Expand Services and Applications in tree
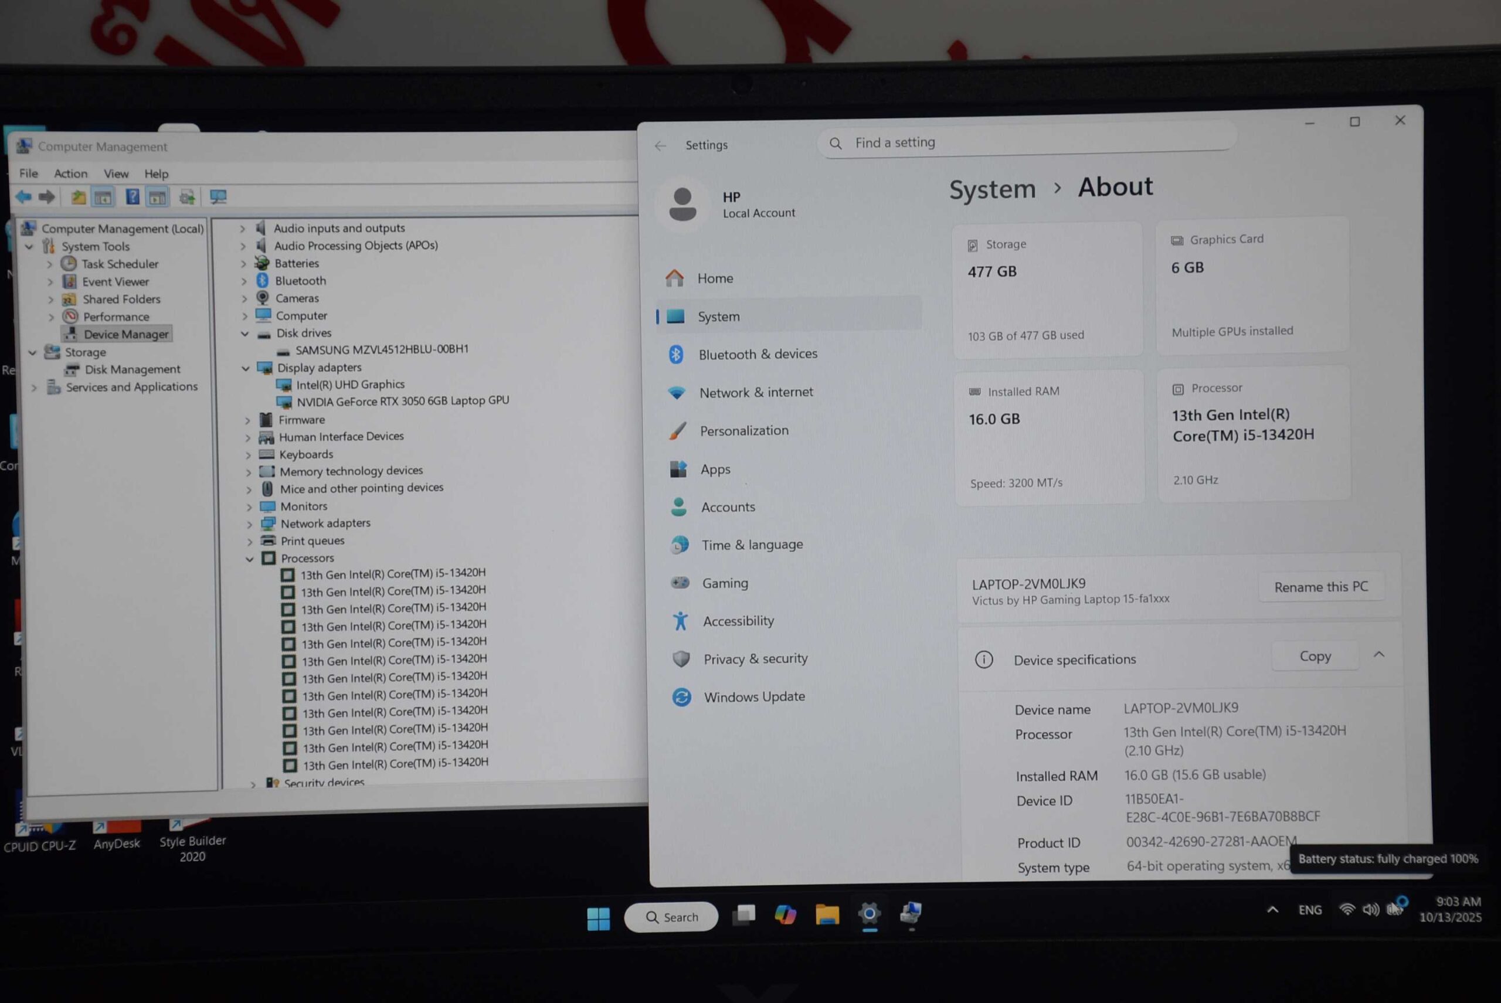This screenshot has width=1501, height=1003. (35, 387)
